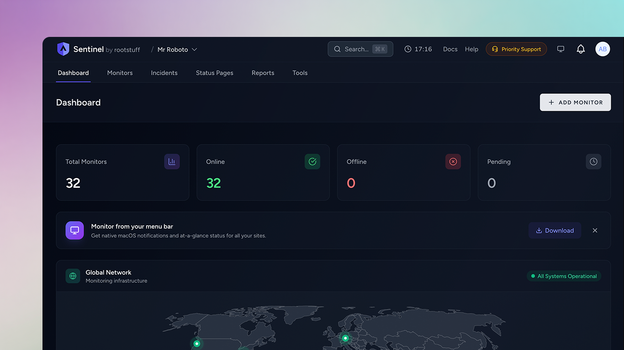Click the Monitor from your menu bar heading
This screenshot has height=350, width=624.
click(x=132, y=226)
